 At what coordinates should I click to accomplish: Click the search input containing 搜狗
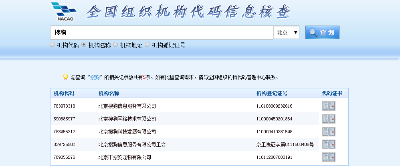click(x=162, y=32)
